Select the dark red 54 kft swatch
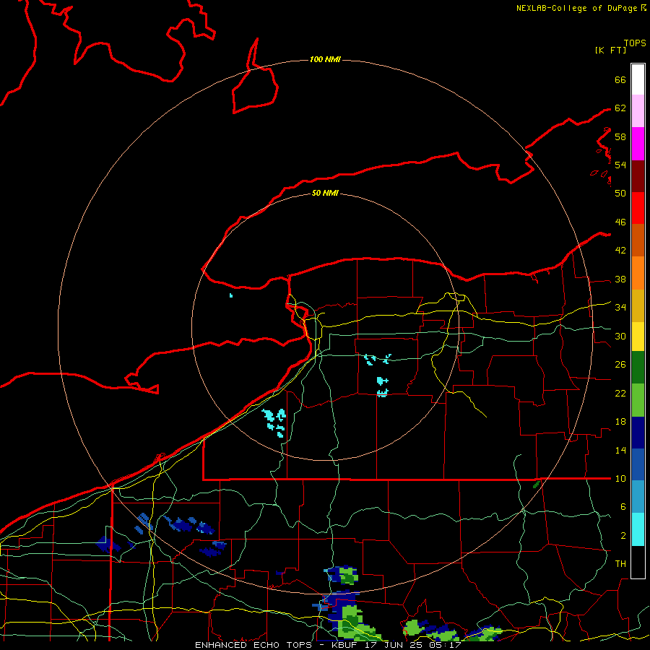The height and width of the screenshot is (650, 650). [638, 175]
